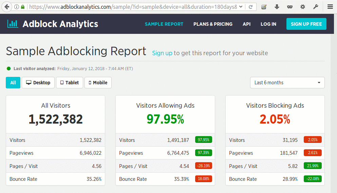The image size is (337, 193).
Task: Click the 181,547 pageviews value
Action: pos(289,153)
